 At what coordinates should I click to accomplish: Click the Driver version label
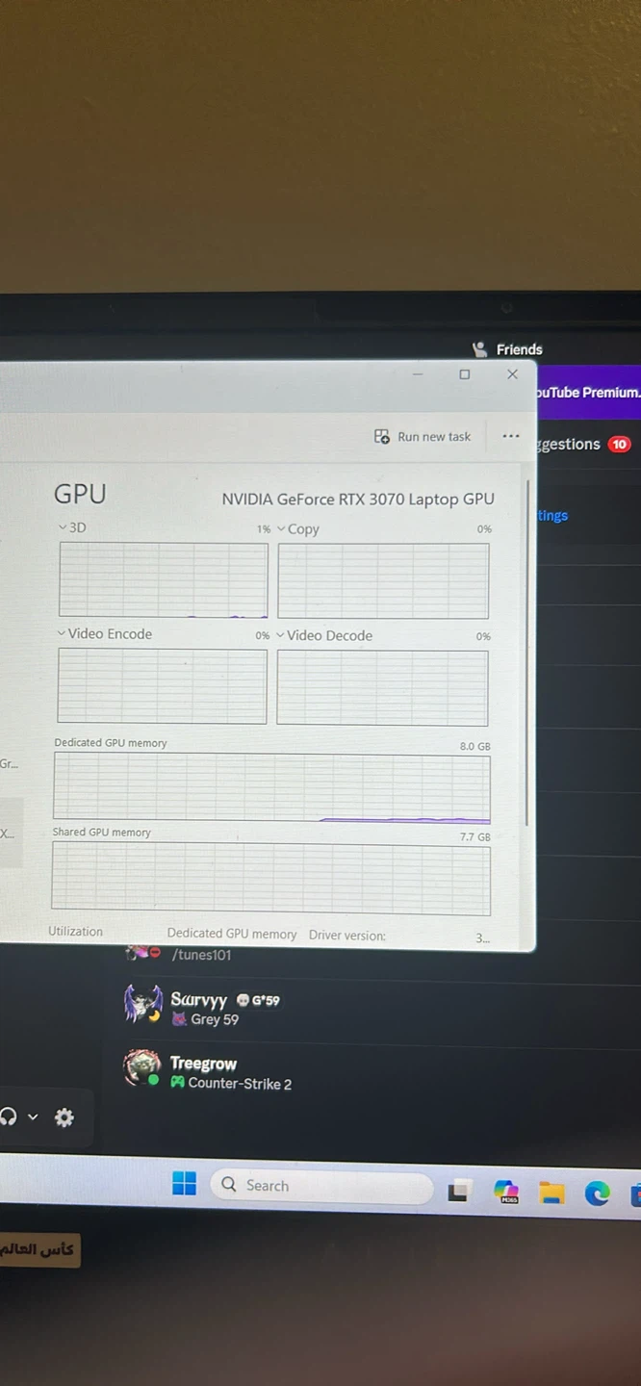tap(347, 935)
